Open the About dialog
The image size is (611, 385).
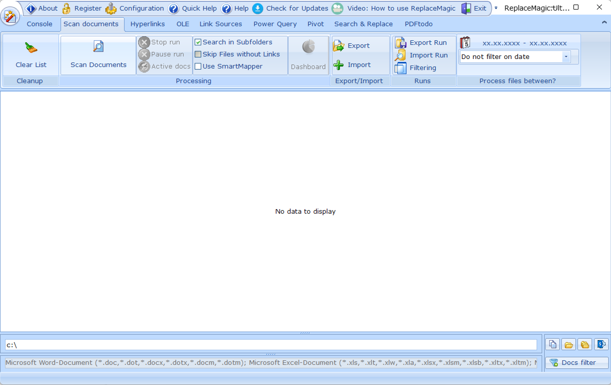click(42, 8)
